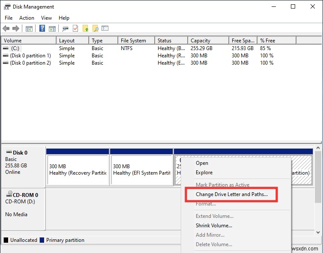Click the 215.93 GB free space cell

click(x=242, y=48)
